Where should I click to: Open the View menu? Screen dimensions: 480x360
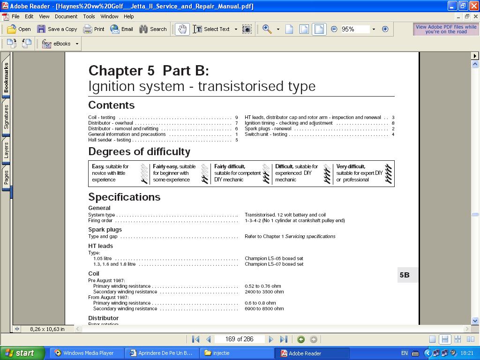tap(44, 16)
